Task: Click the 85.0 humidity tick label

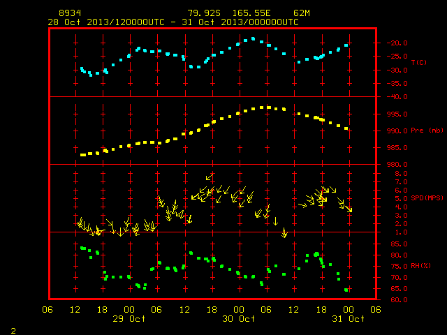Action: click(x=399, y=244)
